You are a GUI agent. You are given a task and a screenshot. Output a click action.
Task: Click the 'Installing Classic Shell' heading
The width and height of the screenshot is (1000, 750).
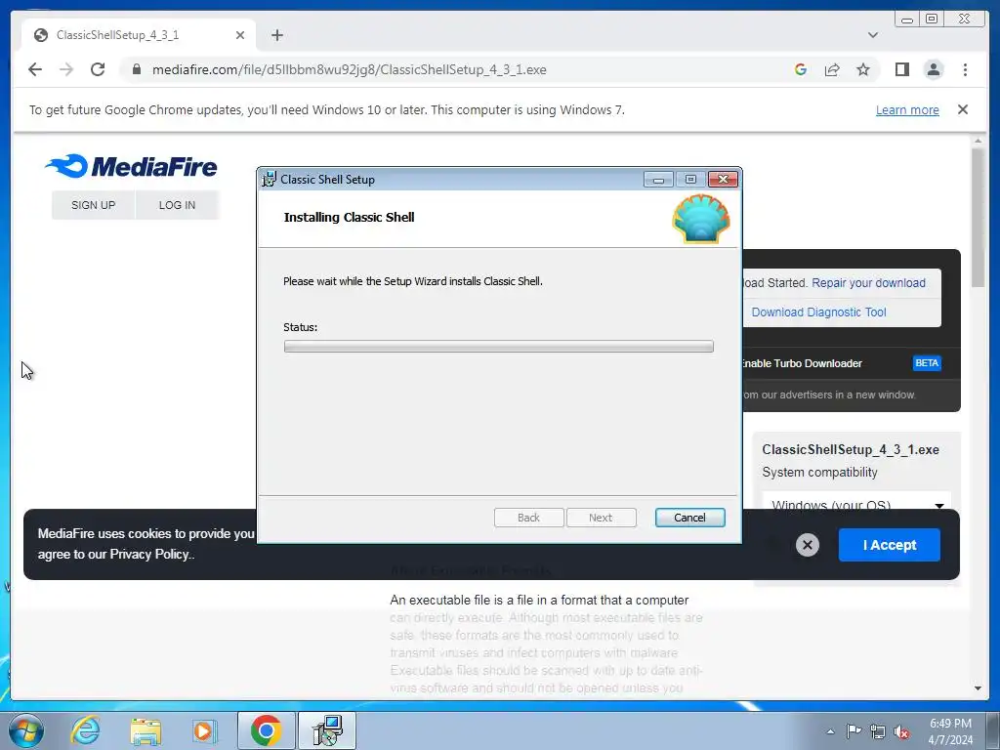pos(349,217)
